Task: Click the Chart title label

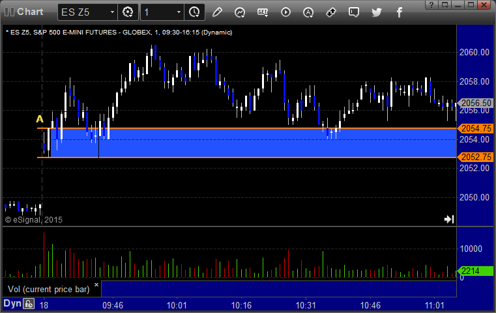Action: click(30, 12)
